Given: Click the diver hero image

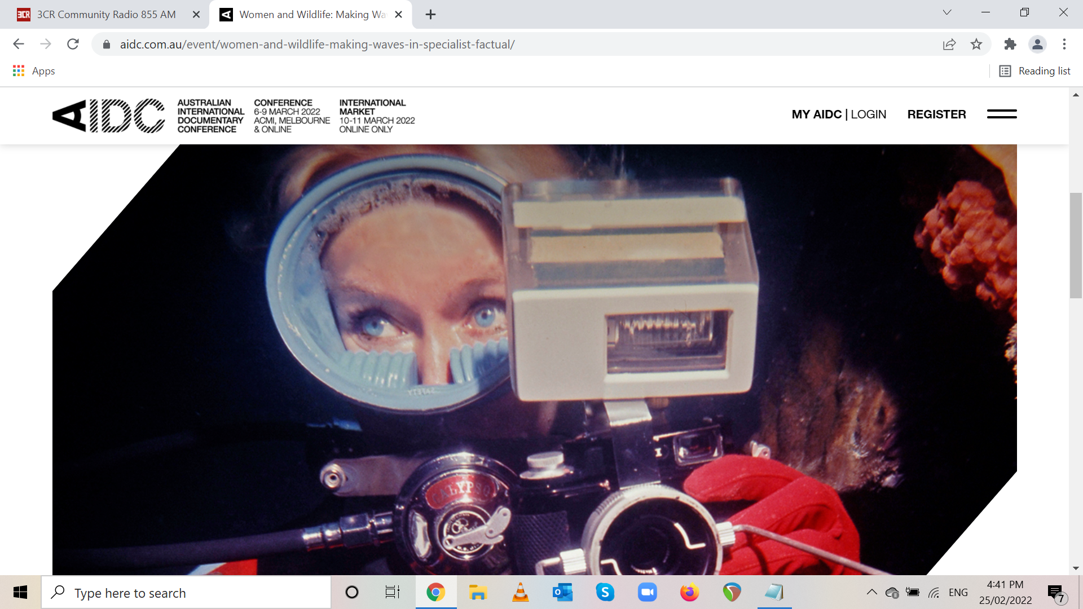Looking at the screenshot, I should pos(535,359).
